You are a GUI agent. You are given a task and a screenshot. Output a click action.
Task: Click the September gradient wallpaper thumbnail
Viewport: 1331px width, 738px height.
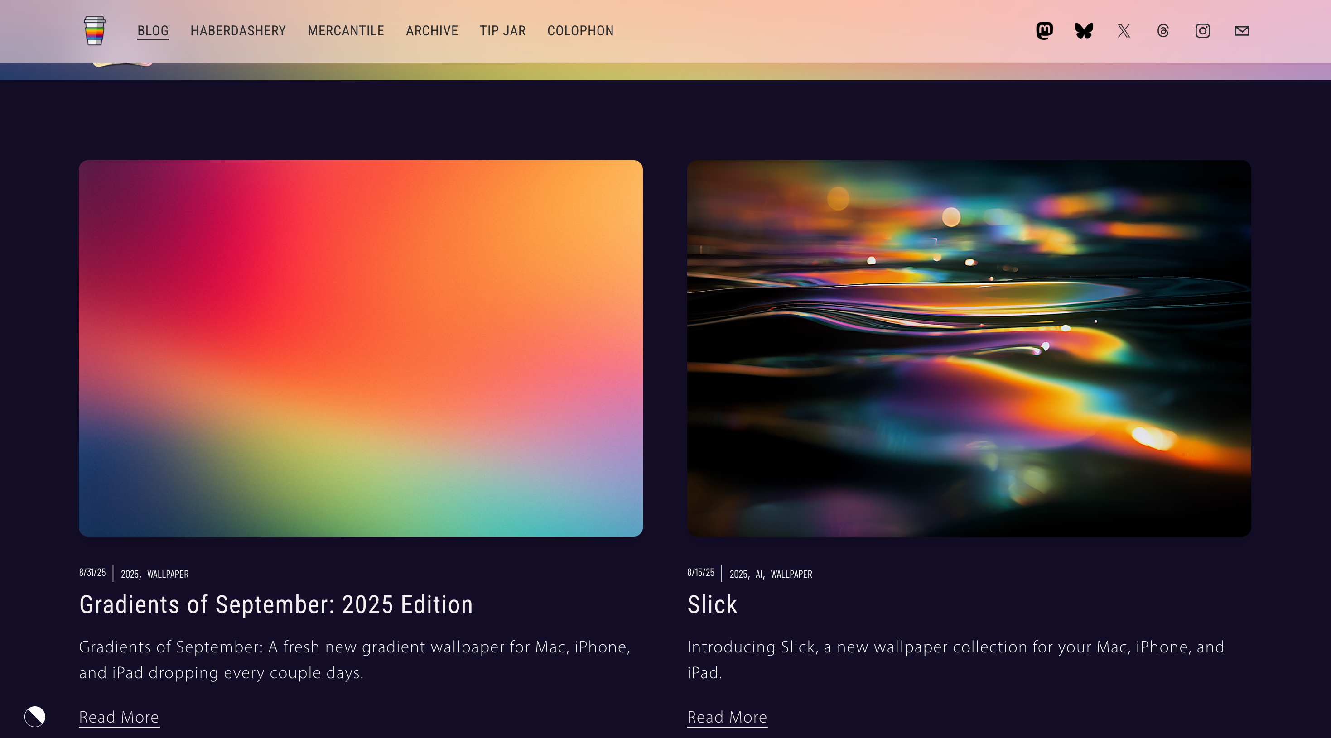tap(361, 348)
